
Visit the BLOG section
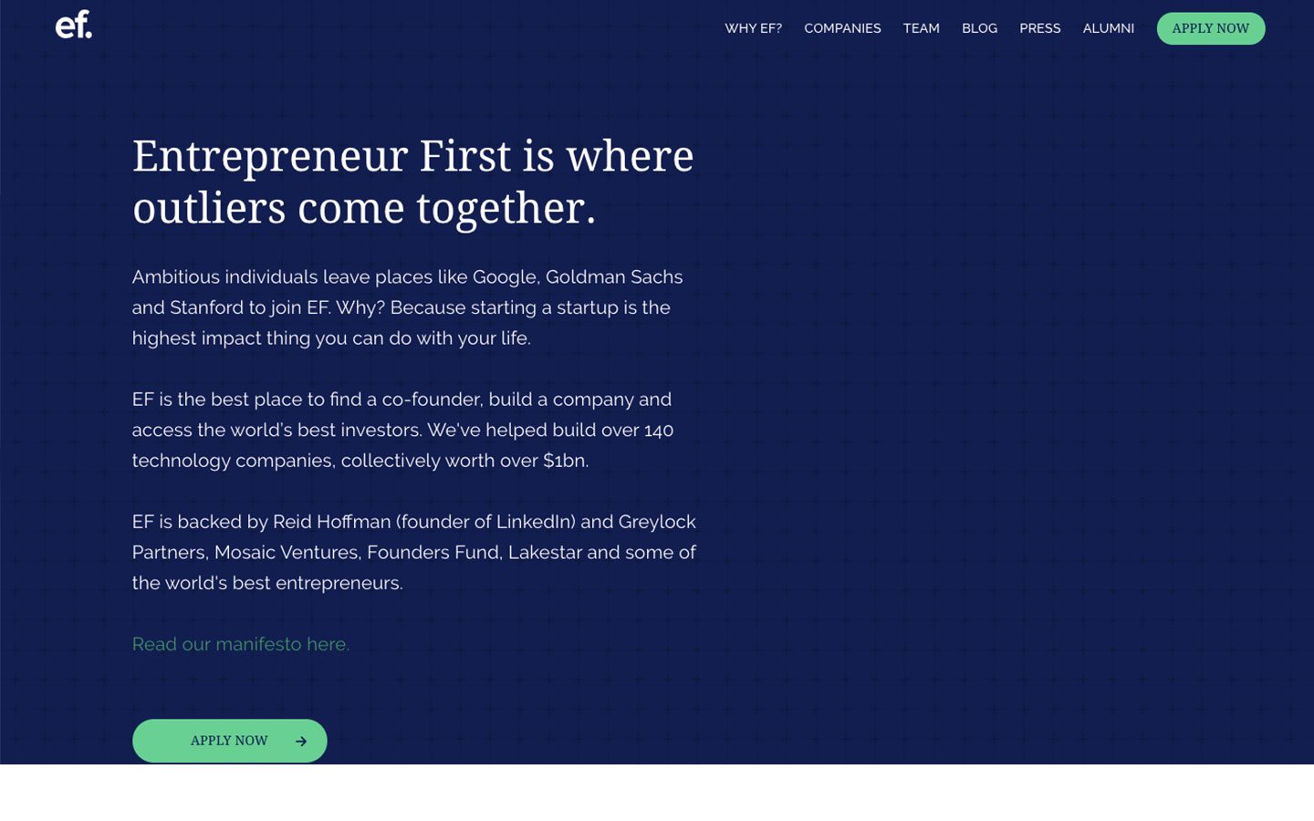[x=979, y=28]
